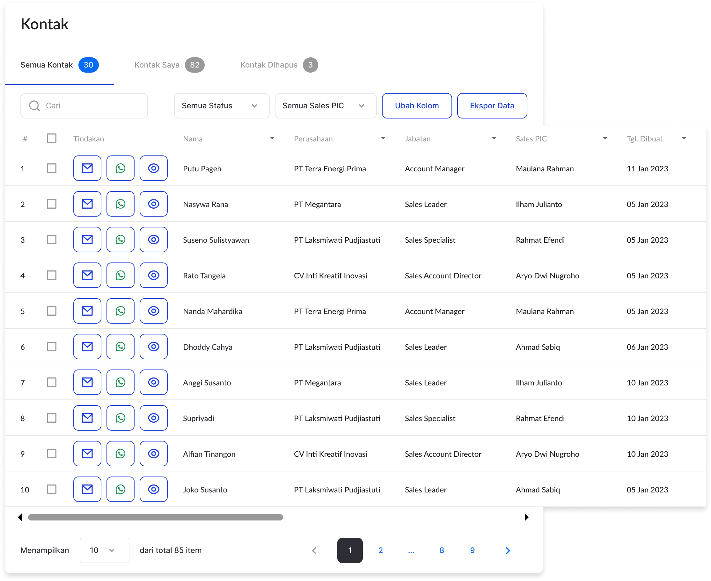Select Alfian Tinangon's row checkbox
Image resolution: width=711 pixels, height=581 pixels.
click(52, 454)
